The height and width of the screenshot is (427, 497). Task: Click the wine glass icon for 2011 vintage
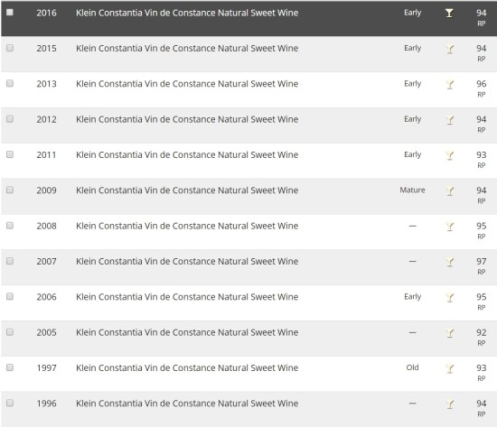pos(449,155)
